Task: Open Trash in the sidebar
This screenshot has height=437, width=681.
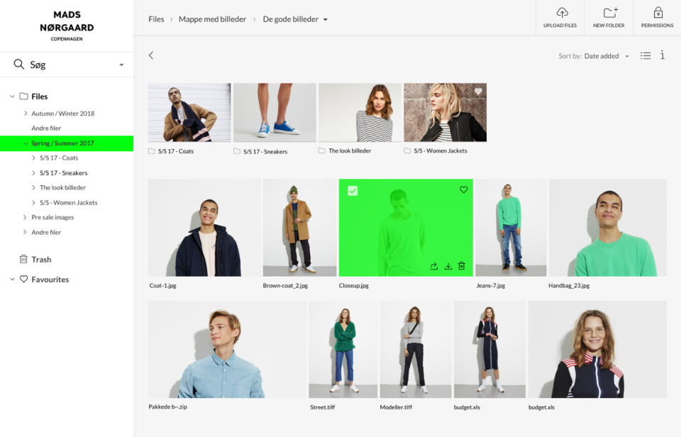Action: [41, 260]
